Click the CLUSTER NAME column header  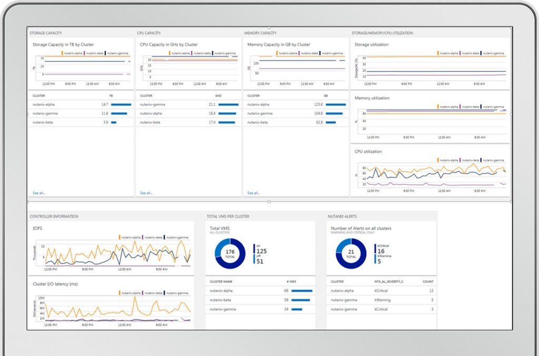(x=221, y=281)
